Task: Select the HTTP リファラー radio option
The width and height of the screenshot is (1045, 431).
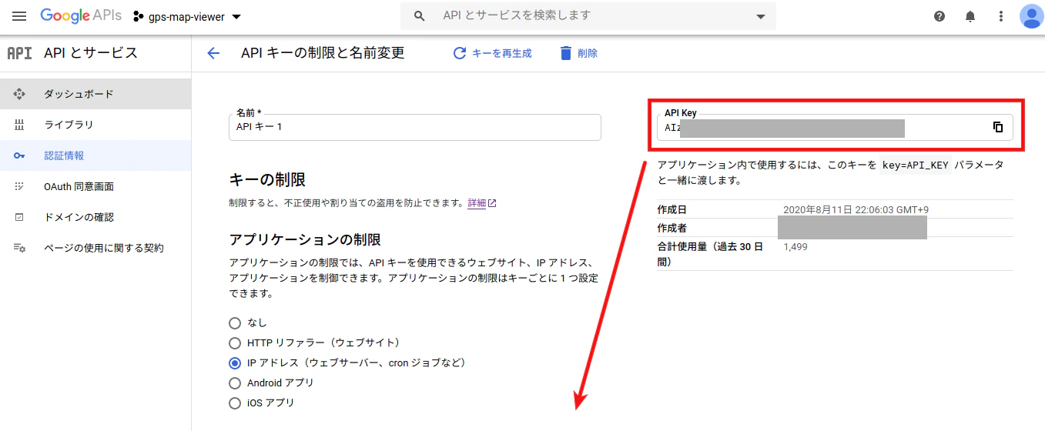Action: click(235, 342)
